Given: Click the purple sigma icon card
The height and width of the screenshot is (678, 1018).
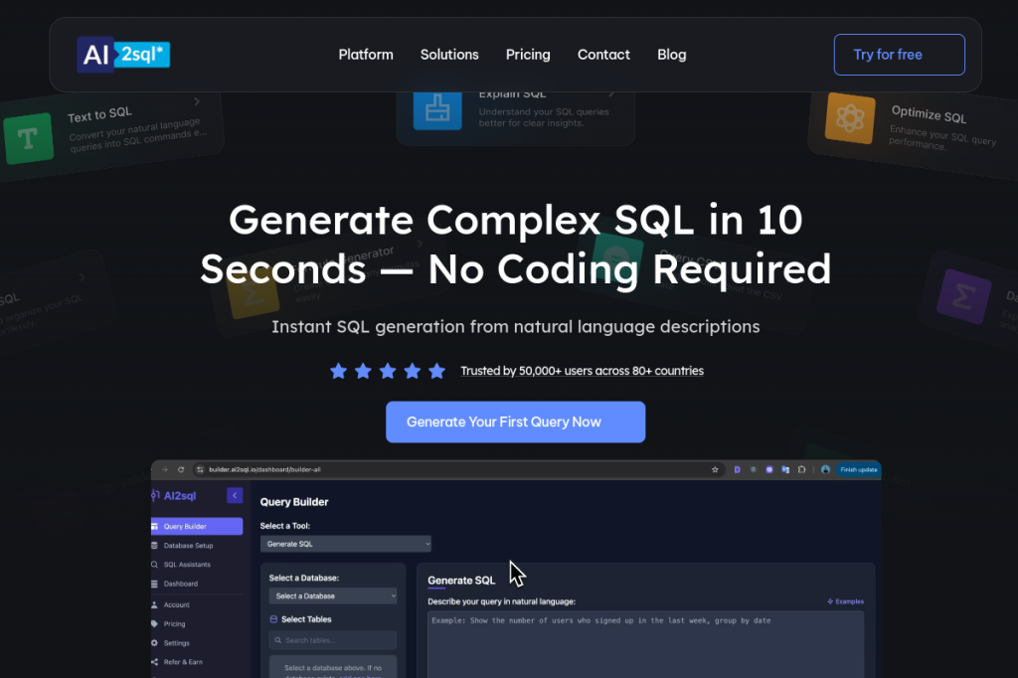Looking at the screenshot, I should (x=963, y=297).
